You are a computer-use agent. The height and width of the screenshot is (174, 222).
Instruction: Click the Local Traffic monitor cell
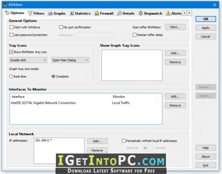pos(121,103)
